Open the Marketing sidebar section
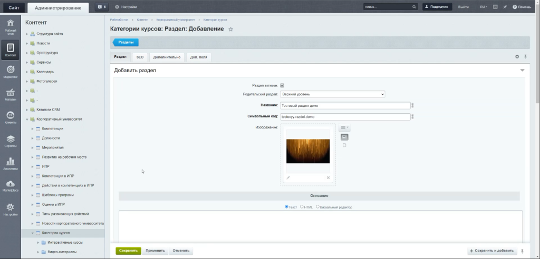Image resolution: width=540 pixels, height=259 pixels. (x=10, y=71)
